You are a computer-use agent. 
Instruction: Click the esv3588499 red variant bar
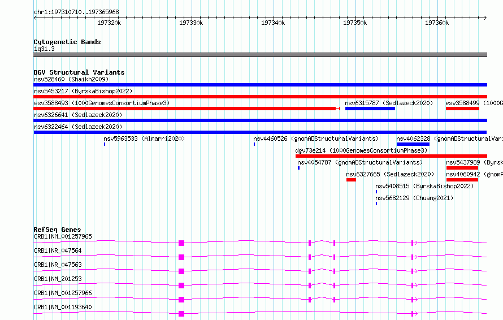click(462, 109)
